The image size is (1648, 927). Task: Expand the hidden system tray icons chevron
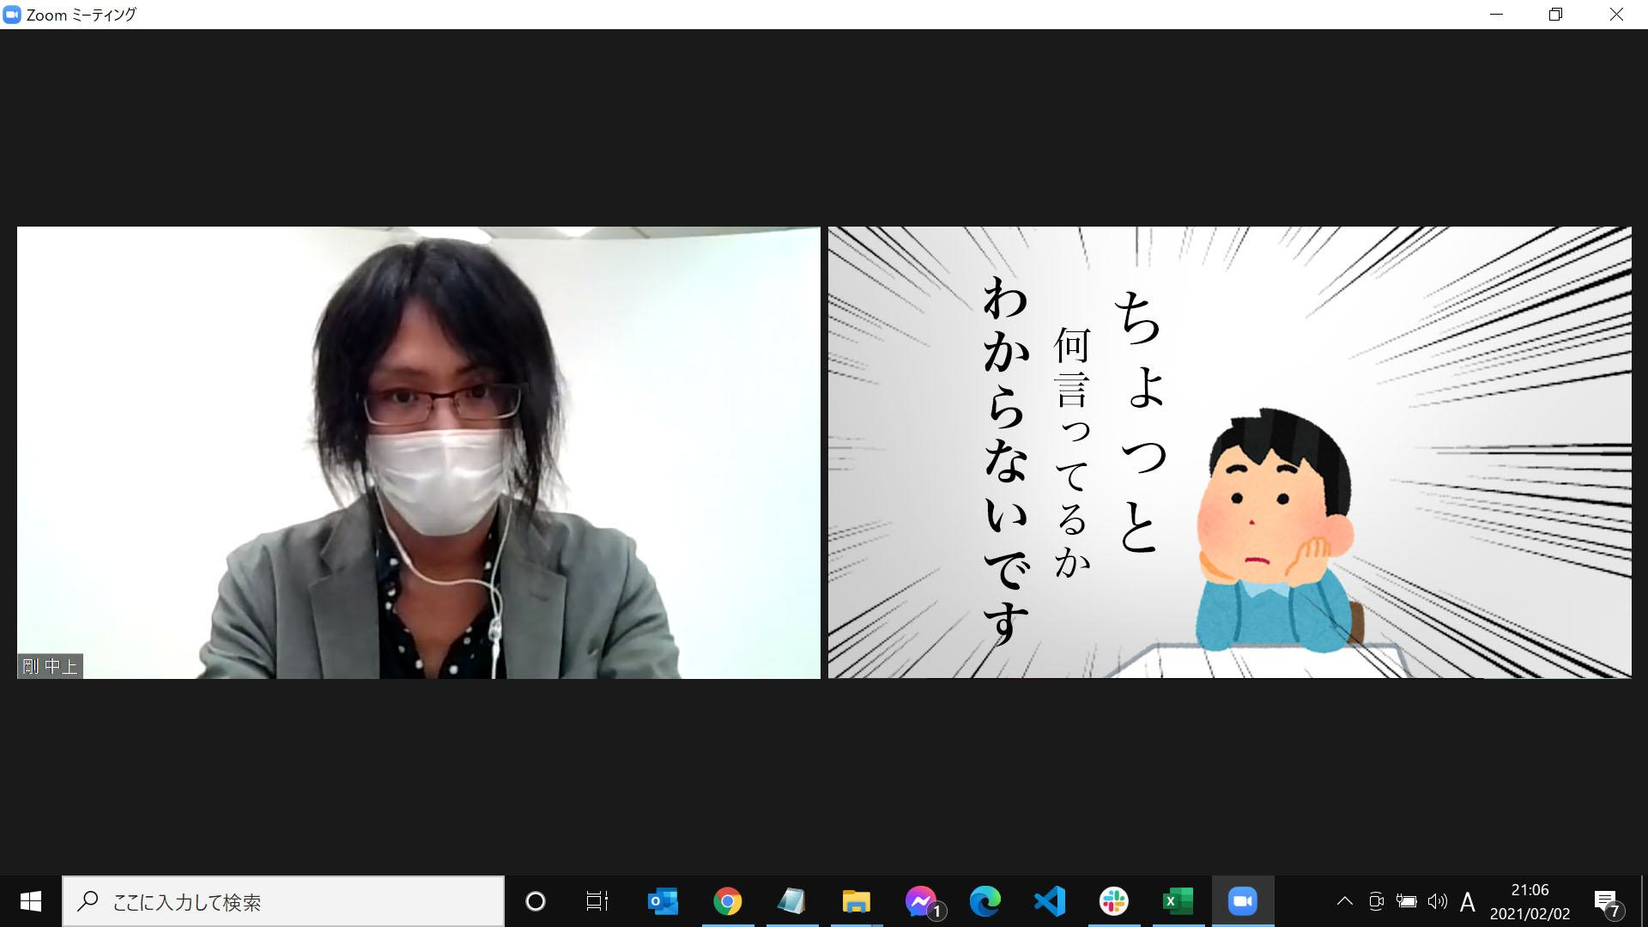(x=1345, y=901)
